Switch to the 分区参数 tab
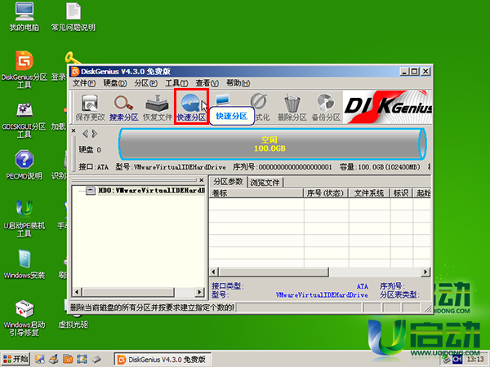This screenshot has width=490, height=367. coord(228,182)
